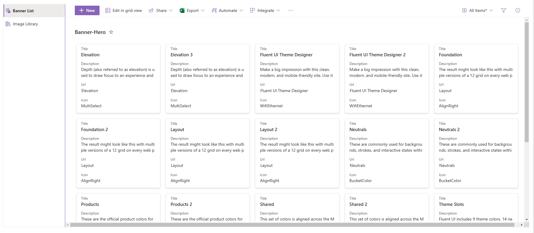Click the horizontal scrollbar left arrow
534x233 pixels.
(68, 225)
